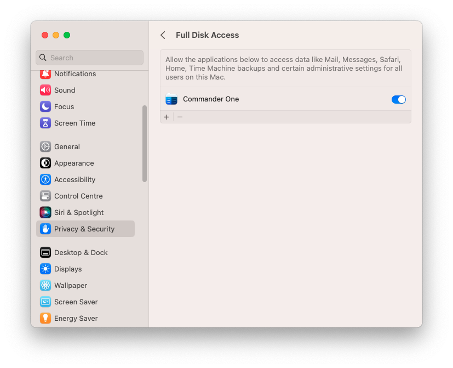
Task: Click the Accessibility icon in sidebar
Action: (x=45, y=179)
